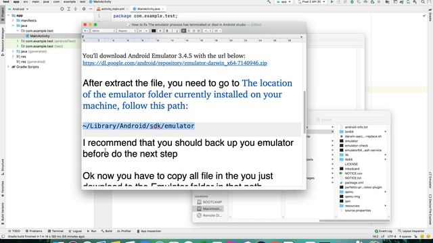Open the Pixel 2 API 30 device dropdown
The height and width of the screenshot is (243, 433).
click(x=311, y=2)
